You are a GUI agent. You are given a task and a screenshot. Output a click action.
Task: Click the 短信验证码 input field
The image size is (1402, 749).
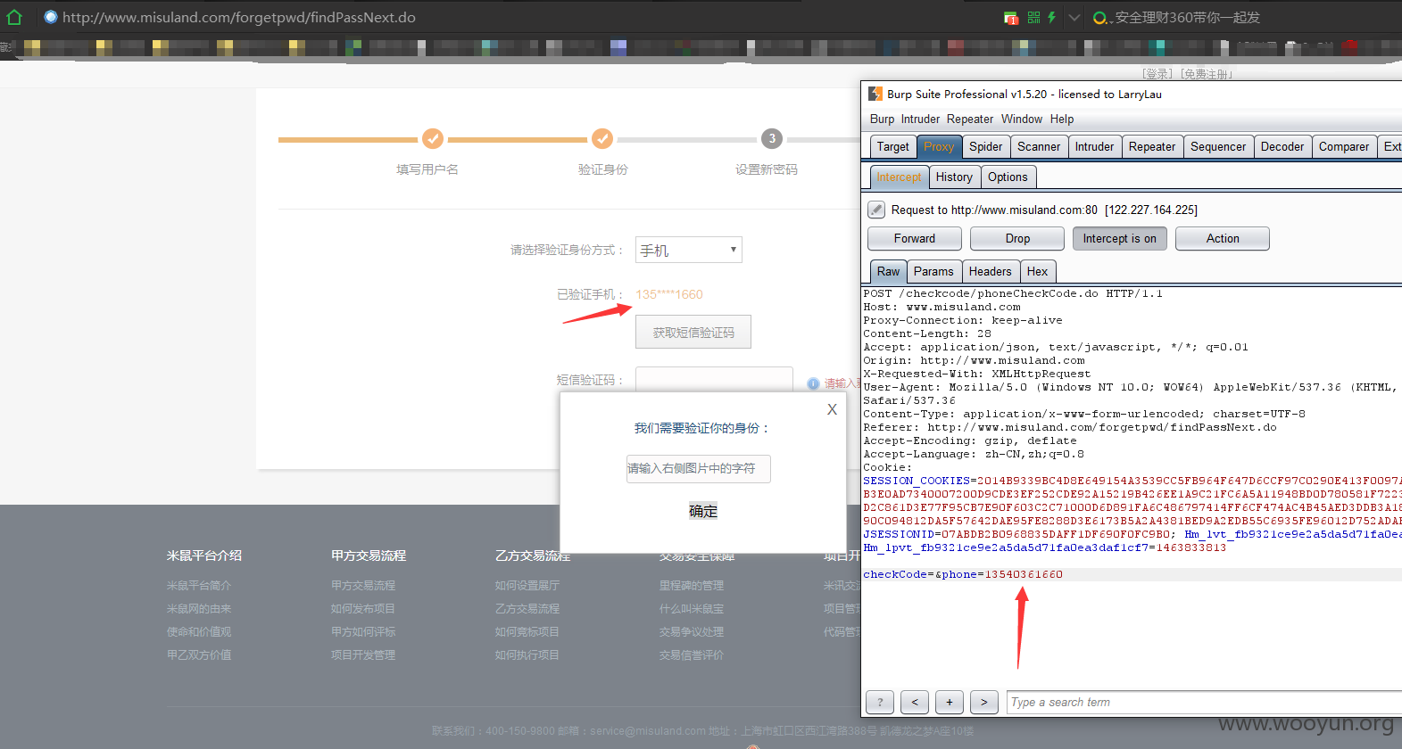tap(714, 380)
